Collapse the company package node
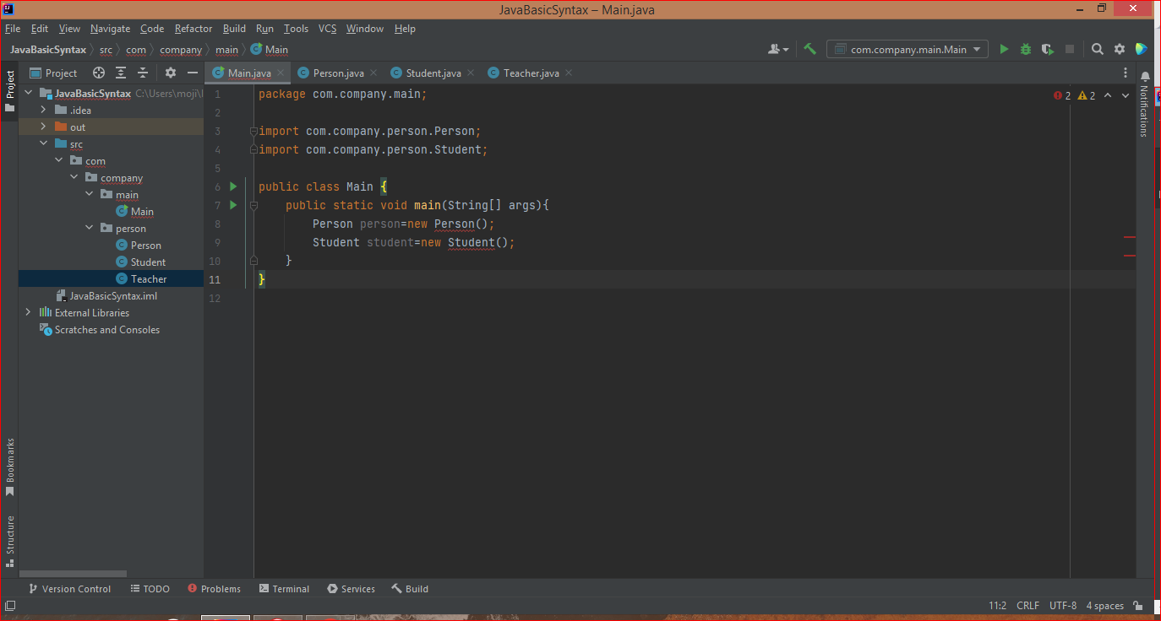 tap(74, 178)
